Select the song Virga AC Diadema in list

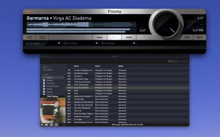[x=81, y=88]
